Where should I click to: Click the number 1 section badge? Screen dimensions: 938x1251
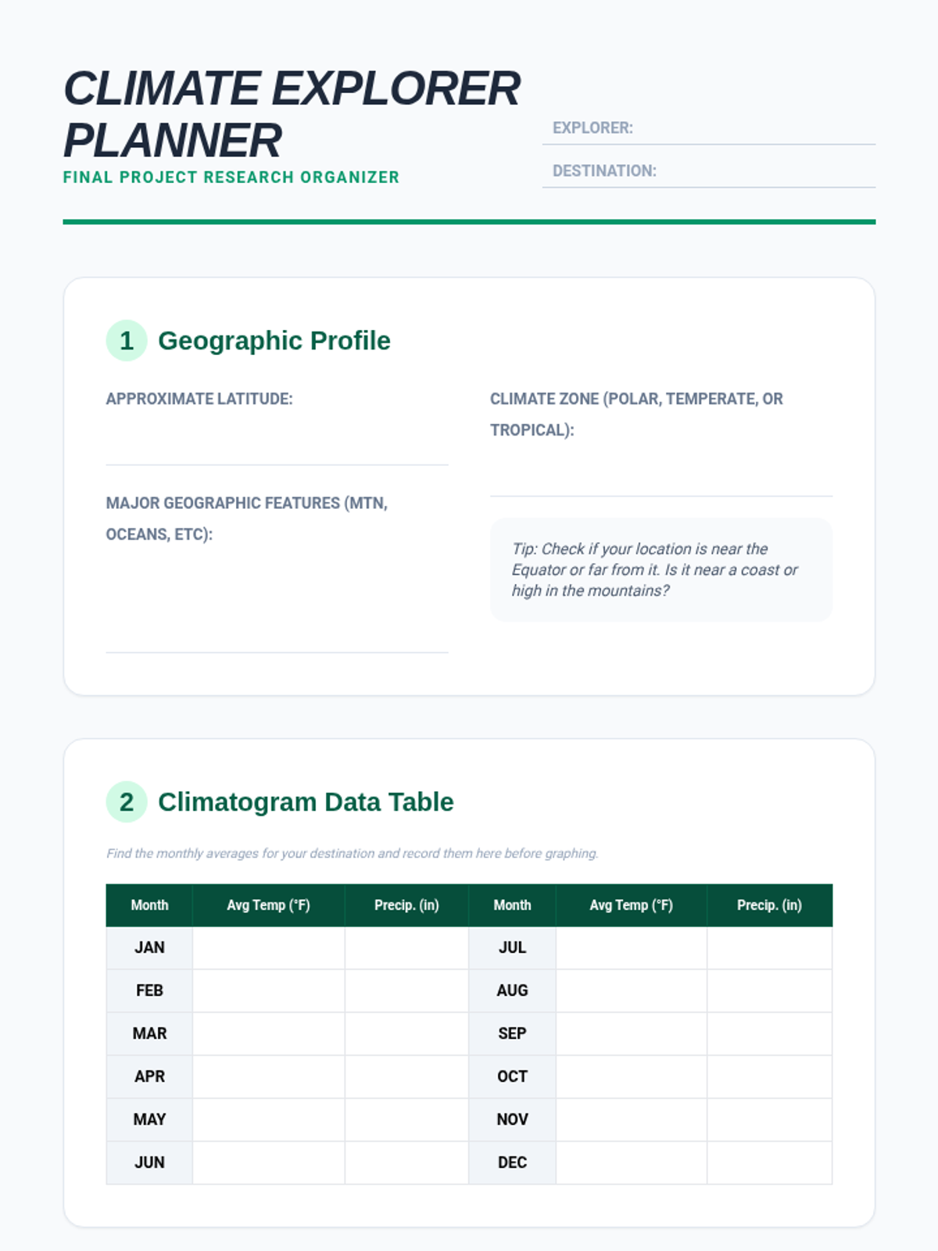127,340
